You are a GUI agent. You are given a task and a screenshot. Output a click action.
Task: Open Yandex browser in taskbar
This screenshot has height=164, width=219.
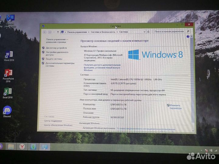pyautogui.click(x=22, y=147)
